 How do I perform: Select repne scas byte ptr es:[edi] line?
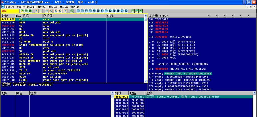point(73,80)
